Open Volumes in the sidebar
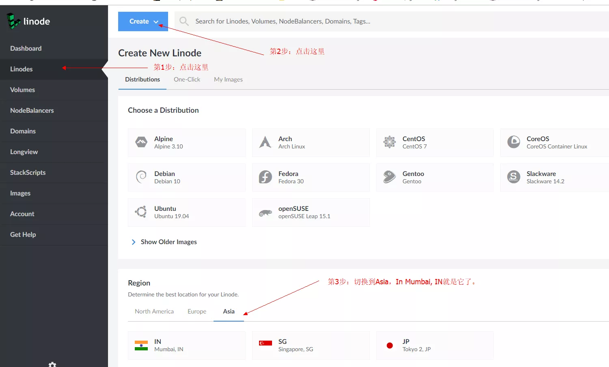609x367 pixels. (23, 90)
